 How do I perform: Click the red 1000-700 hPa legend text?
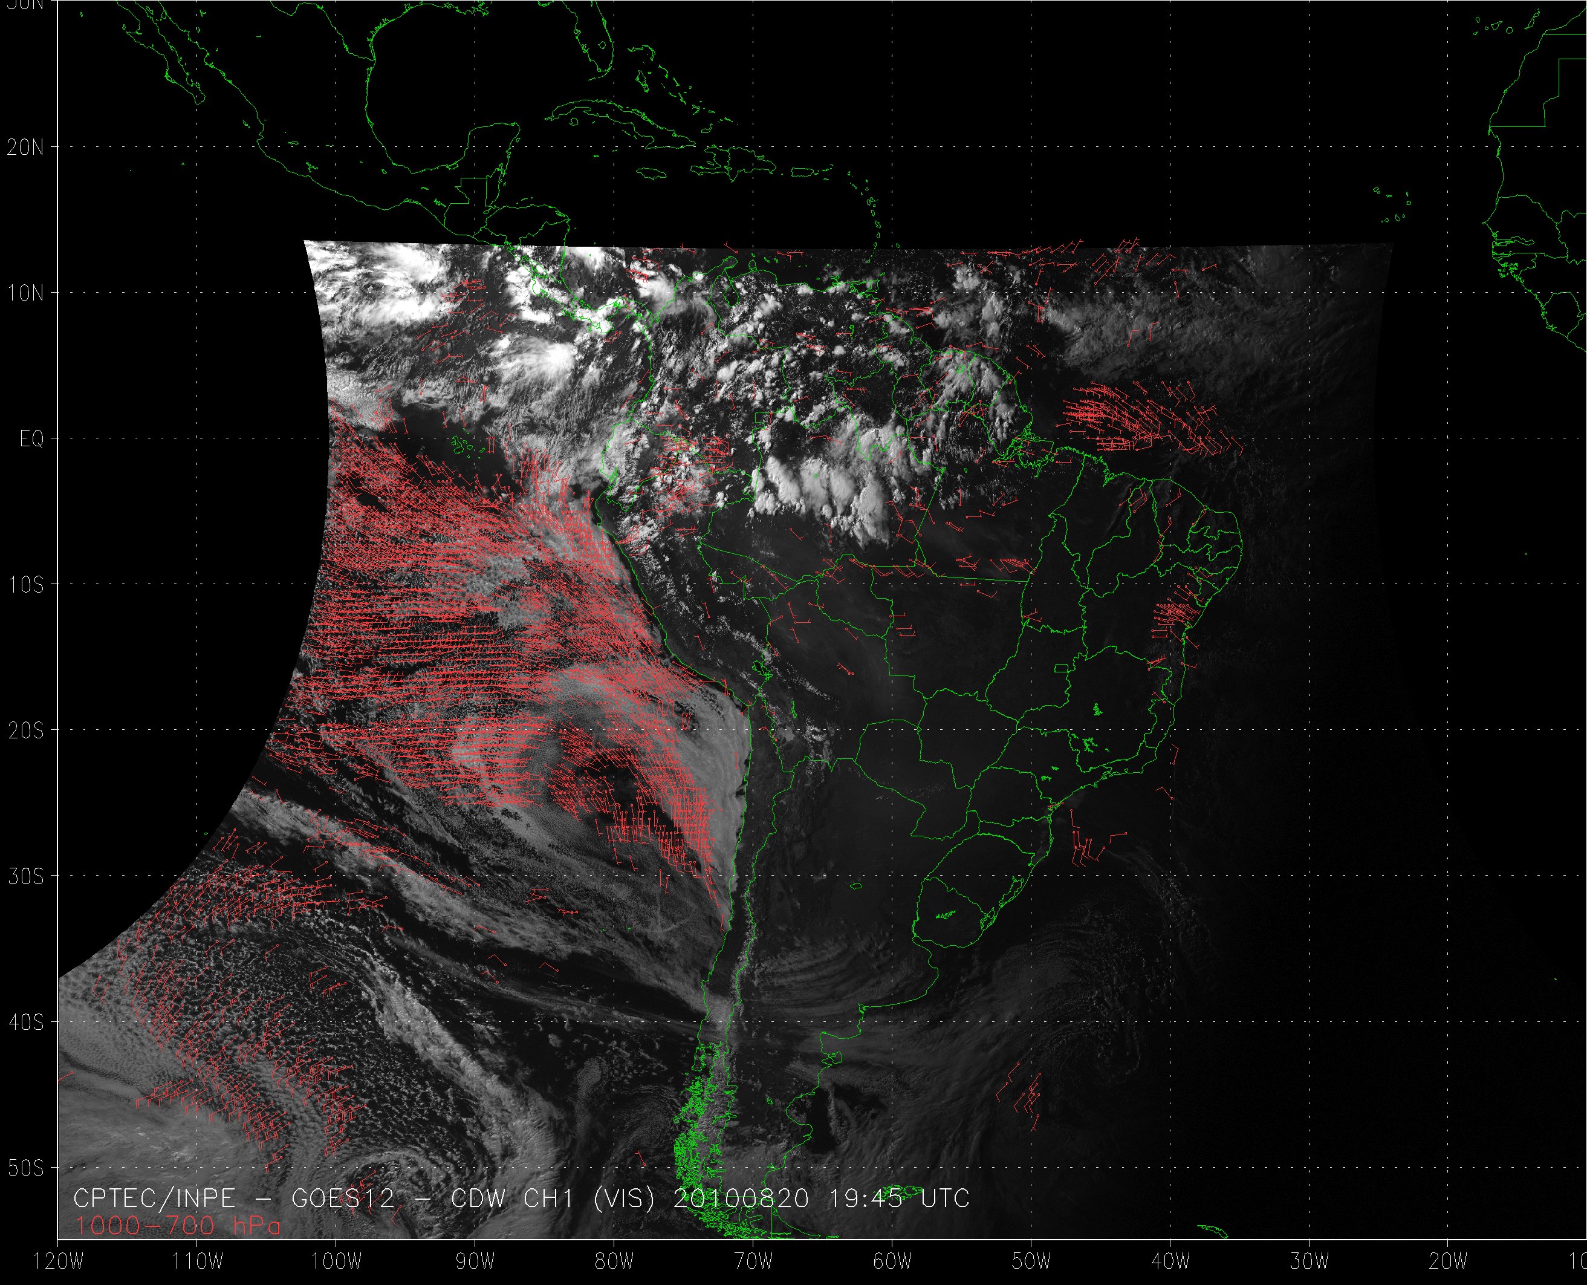178,1226
